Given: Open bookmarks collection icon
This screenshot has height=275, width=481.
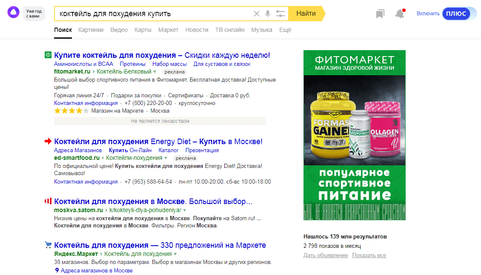Looking at the screenshot, I should 380,14.
